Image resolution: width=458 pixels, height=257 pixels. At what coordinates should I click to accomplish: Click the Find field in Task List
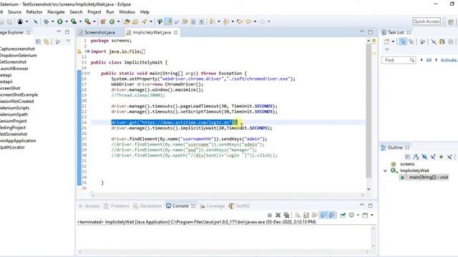pos(399,60)
